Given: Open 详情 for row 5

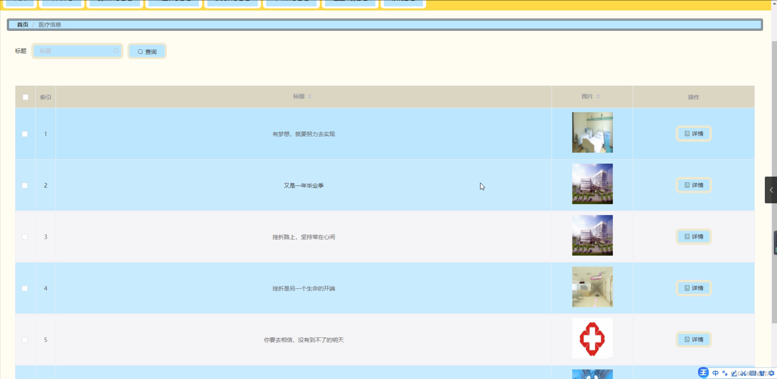Looking at the screenshot, I should click(x=694, y=340).
